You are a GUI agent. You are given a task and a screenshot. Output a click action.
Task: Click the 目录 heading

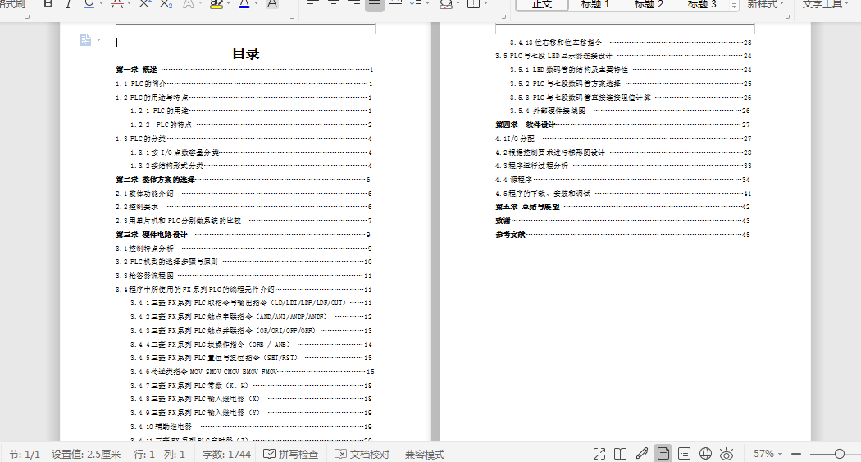click(x=245, y=54)
